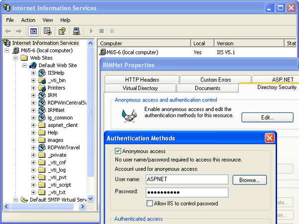
Task: Click the Password input field
Action: (x=187, y=192)
